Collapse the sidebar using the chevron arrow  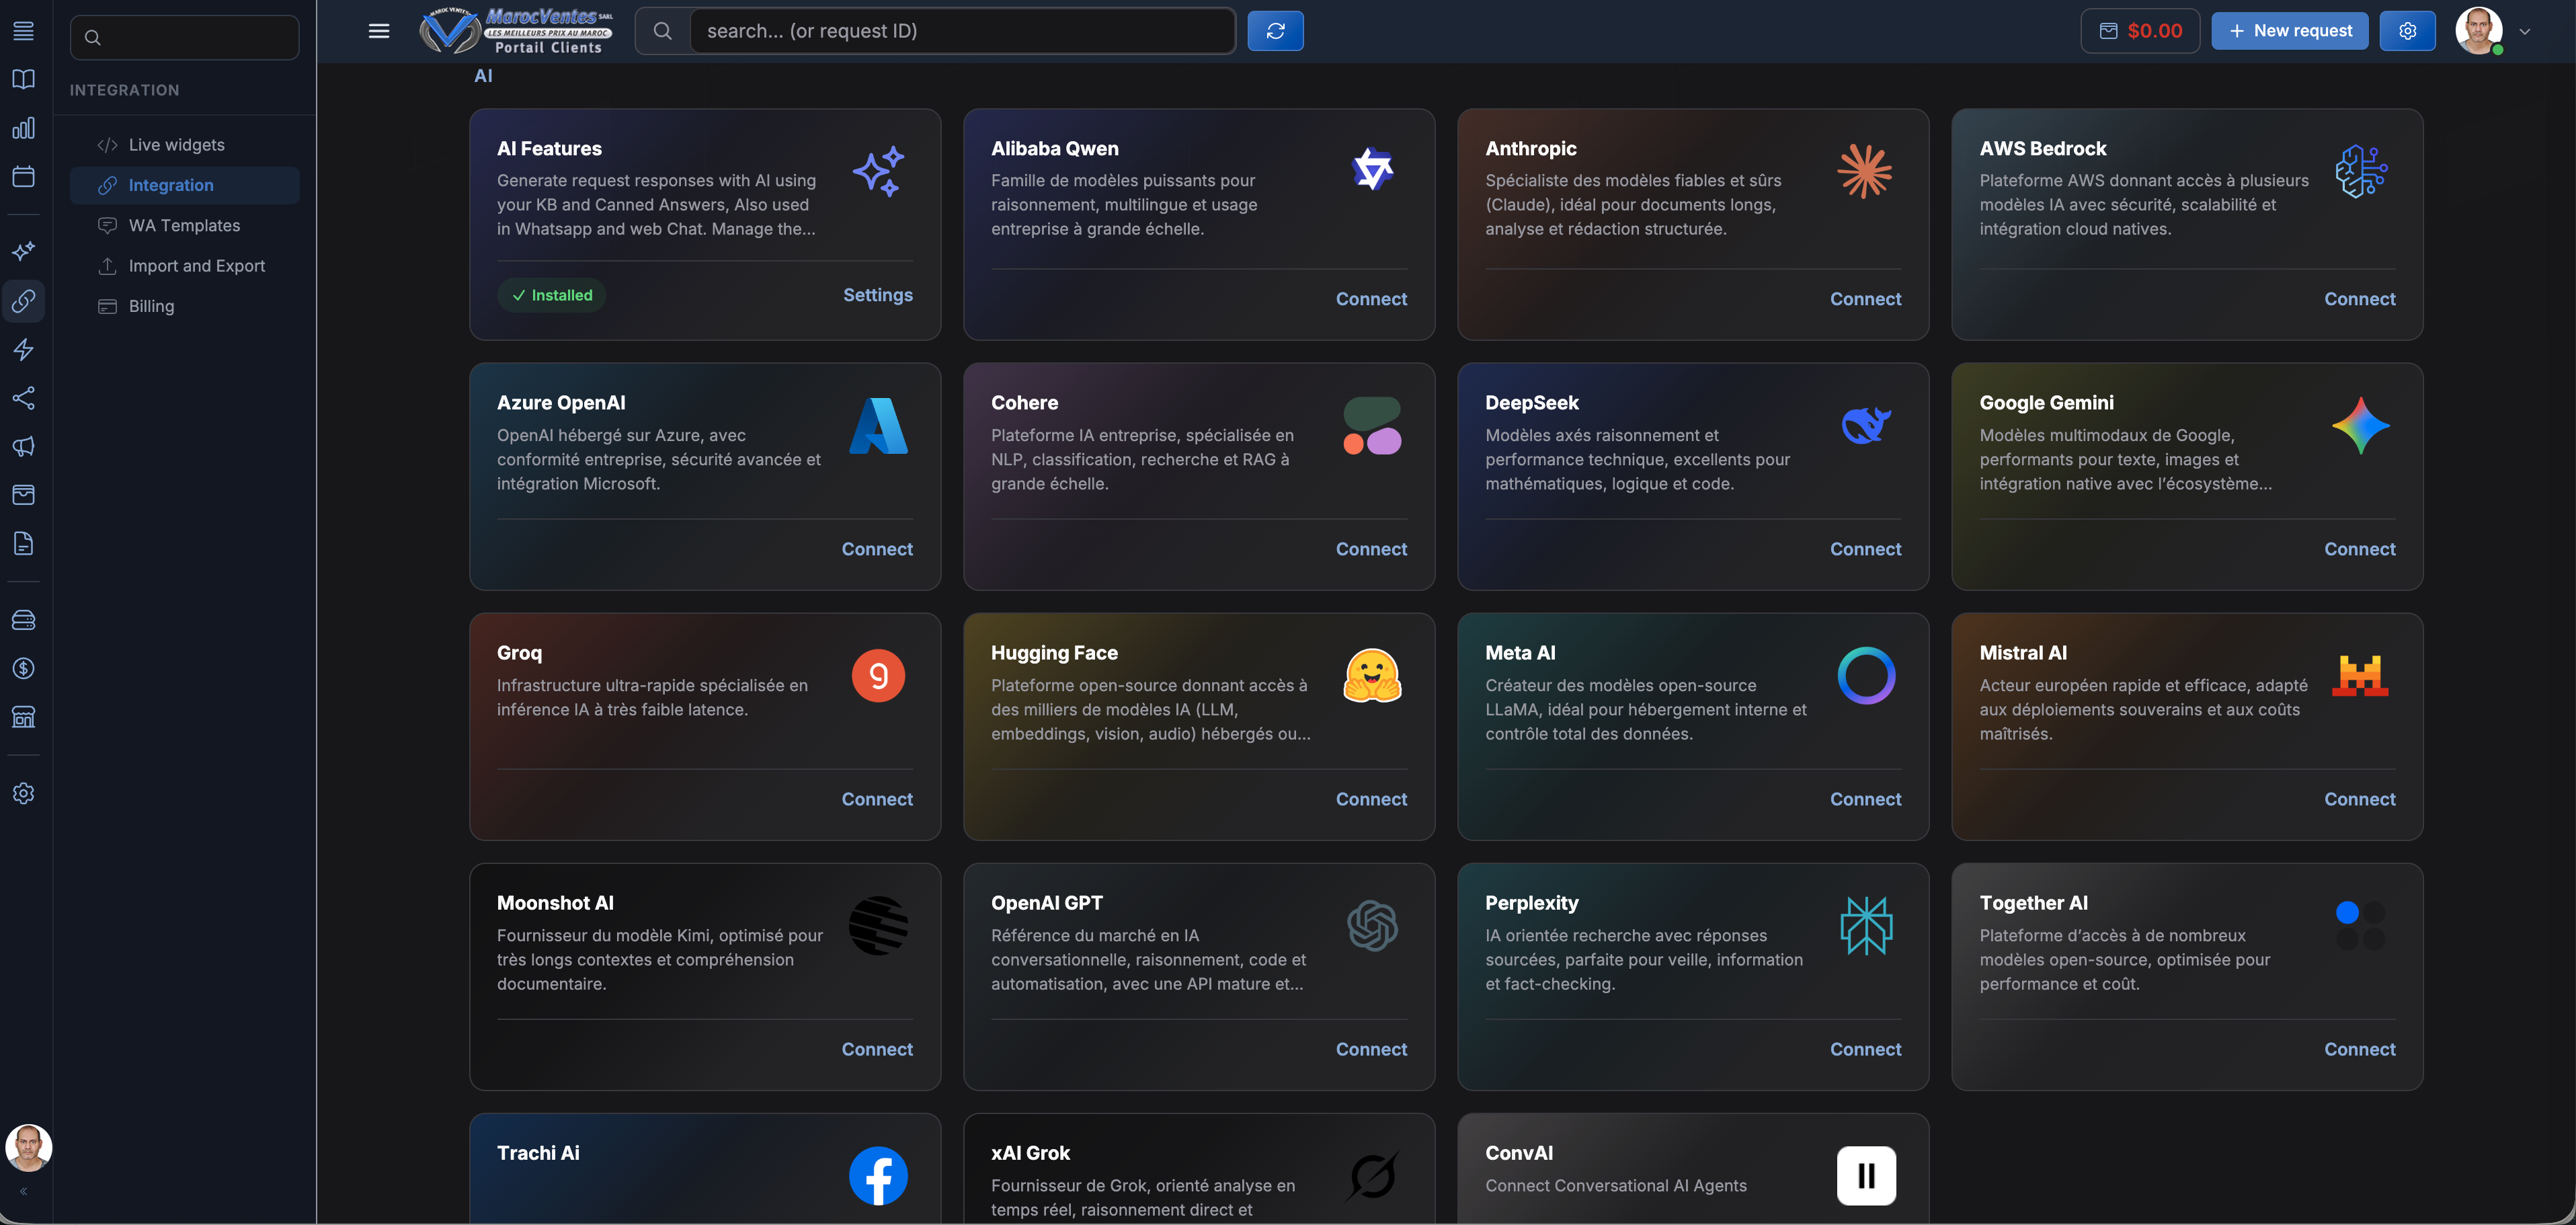23,1190
